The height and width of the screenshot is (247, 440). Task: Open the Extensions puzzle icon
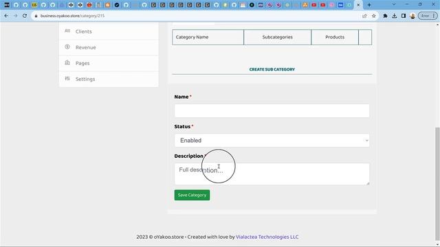[385, 16]
